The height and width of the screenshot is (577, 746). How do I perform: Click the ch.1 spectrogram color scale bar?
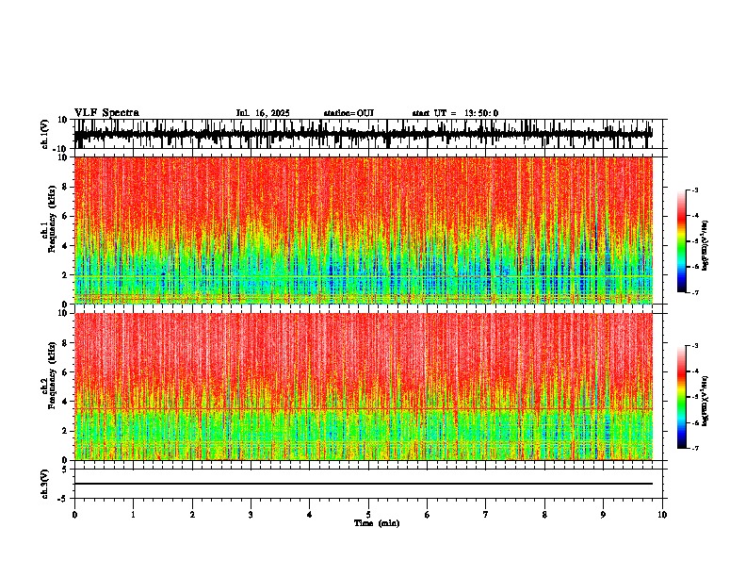coord(681,241)
